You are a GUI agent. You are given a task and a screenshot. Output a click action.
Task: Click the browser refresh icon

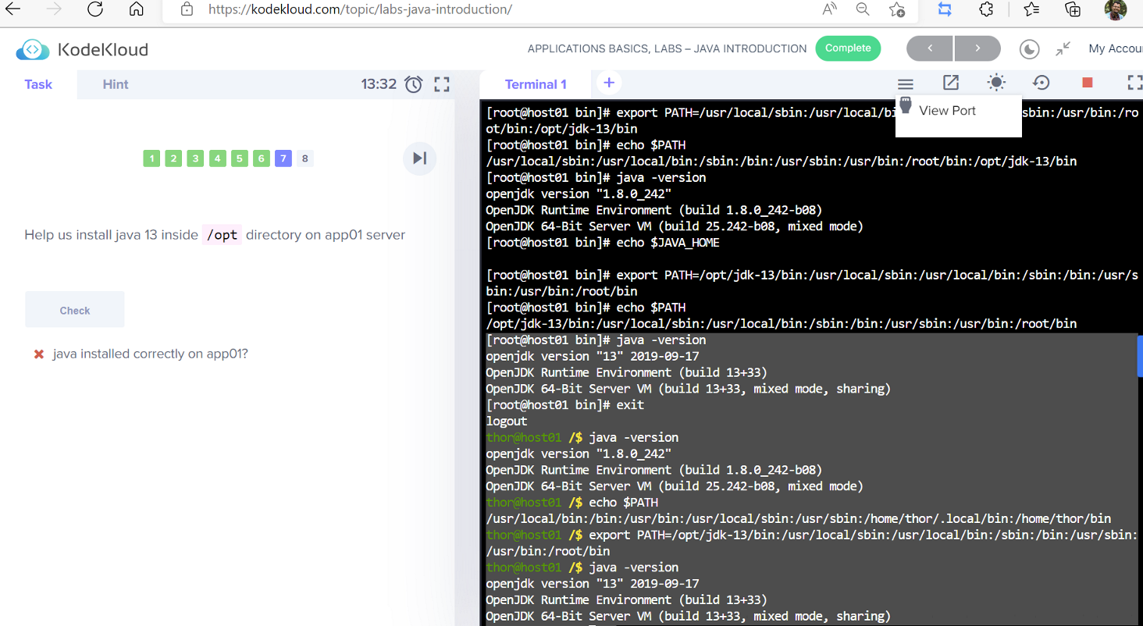pyautogui.click(x=95, y=9)
